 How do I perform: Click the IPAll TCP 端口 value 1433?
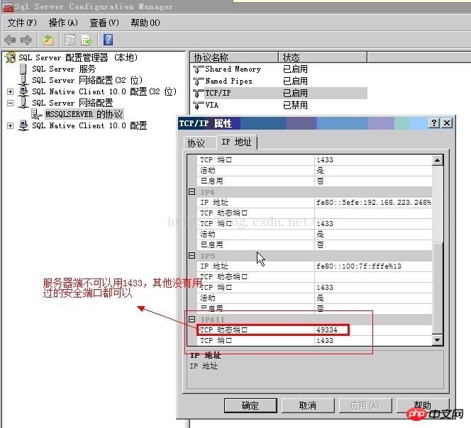click(373, 341)
